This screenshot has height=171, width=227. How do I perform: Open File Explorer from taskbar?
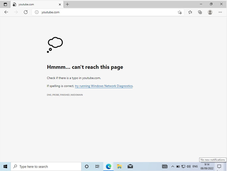coord(119,166)
